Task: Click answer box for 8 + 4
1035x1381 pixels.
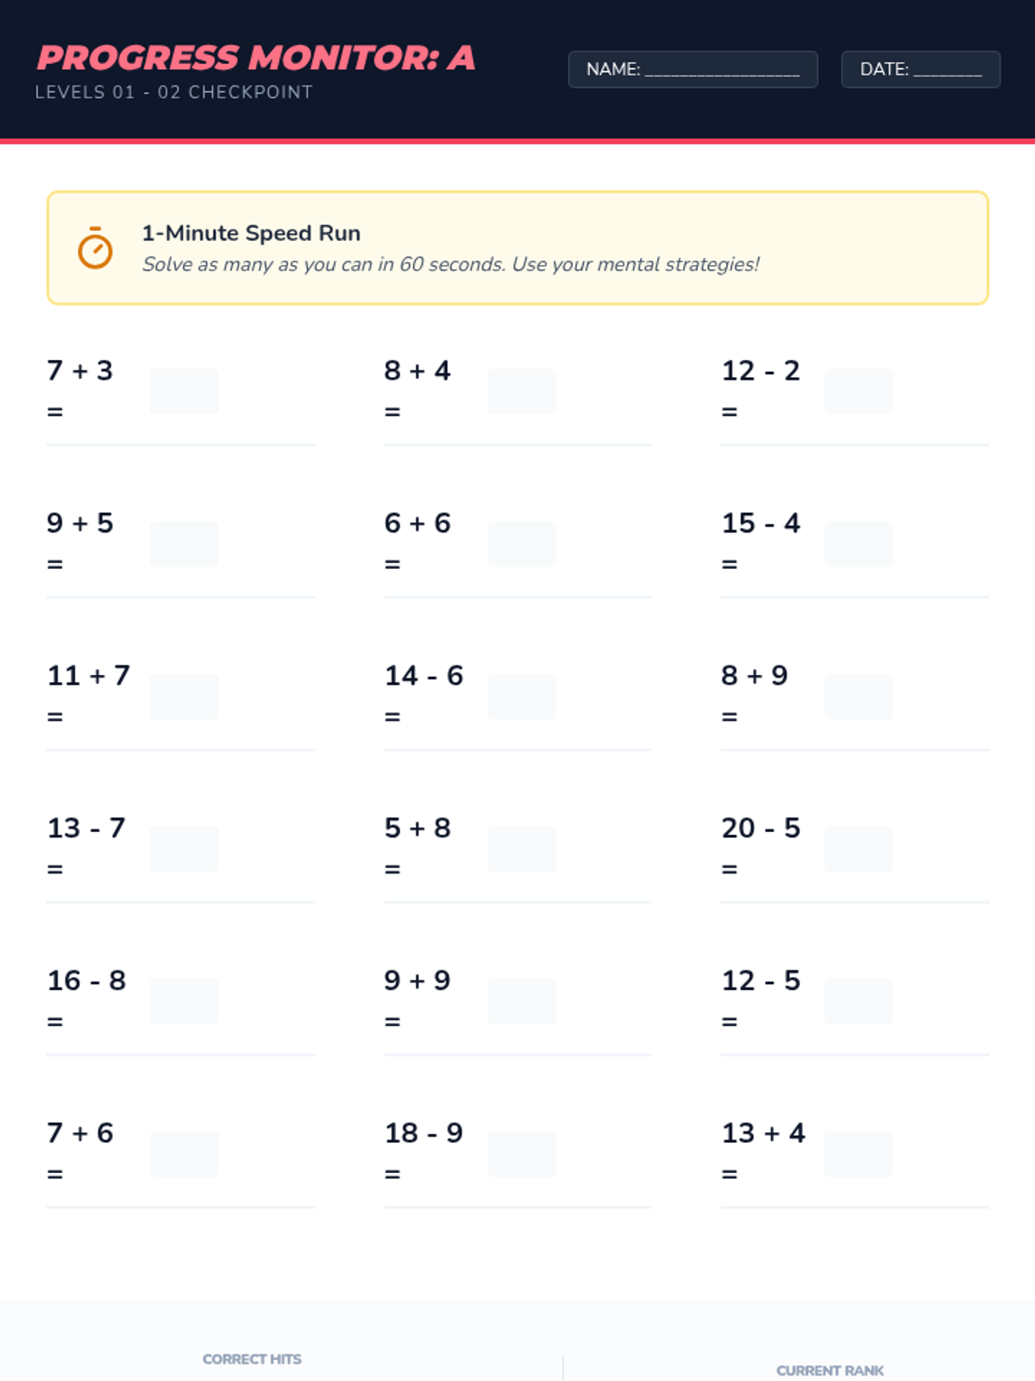Action: click(522, 391)
